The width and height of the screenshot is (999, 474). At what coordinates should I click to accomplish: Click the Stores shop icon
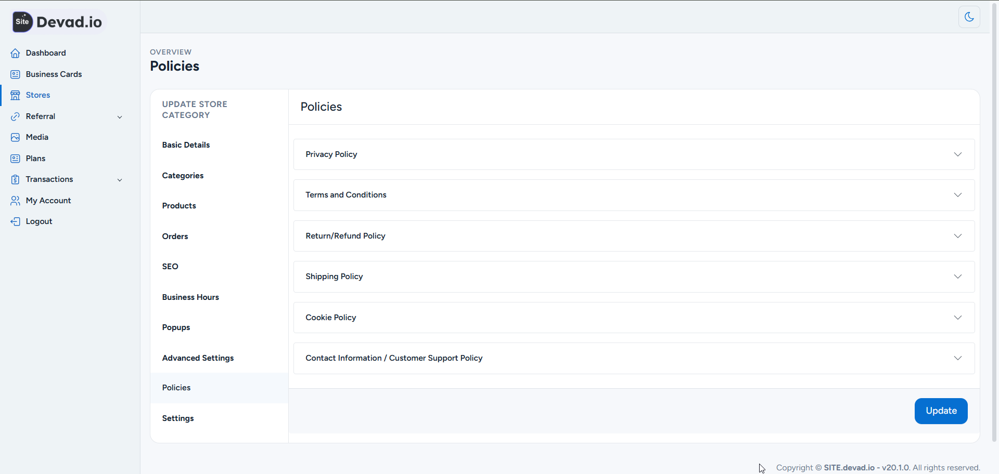15,95
